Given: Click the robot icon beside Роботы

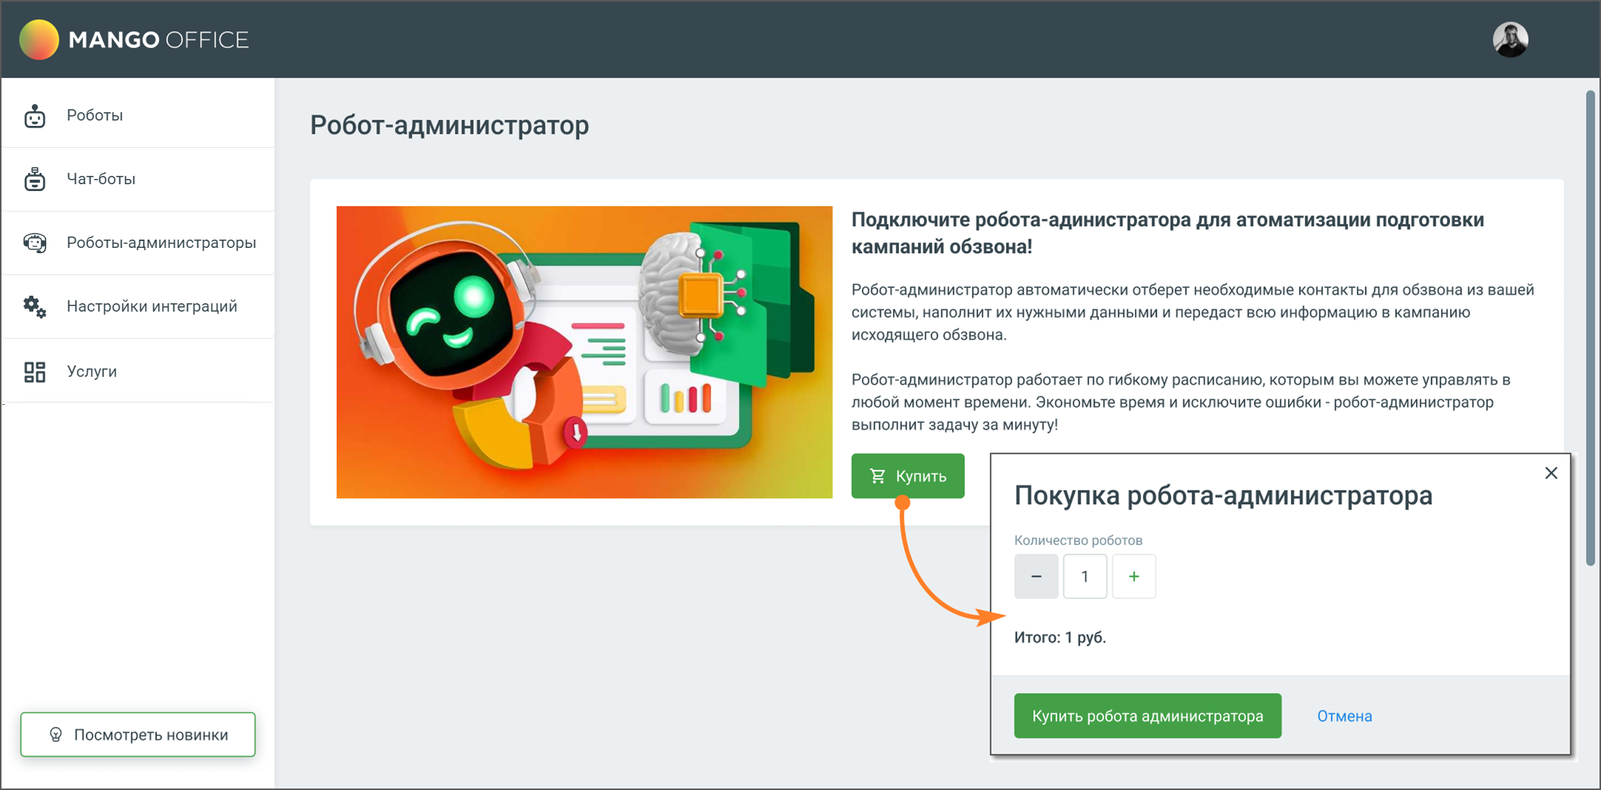Looking at the screenshot, I should 35,116.
